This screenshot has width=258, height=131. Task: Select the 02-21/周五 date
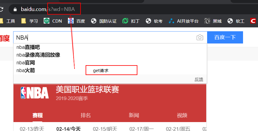coord(178,129)
